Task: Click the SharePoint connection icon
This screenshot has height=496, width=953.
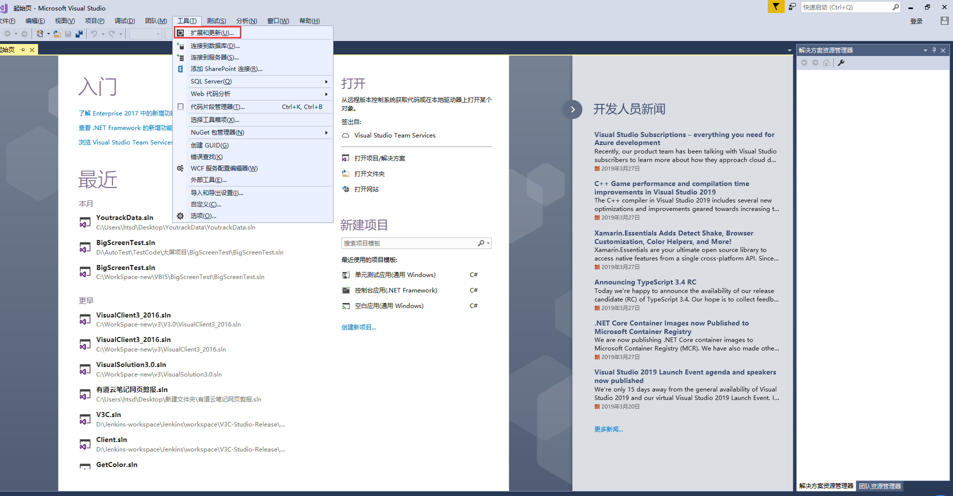Action: coord(180,69)
